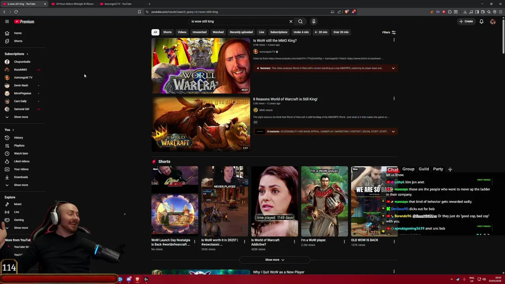This screenshot has height=284, width=505.
Task: Open Playlists in sidebar
Action: click(x=19, y=146)
